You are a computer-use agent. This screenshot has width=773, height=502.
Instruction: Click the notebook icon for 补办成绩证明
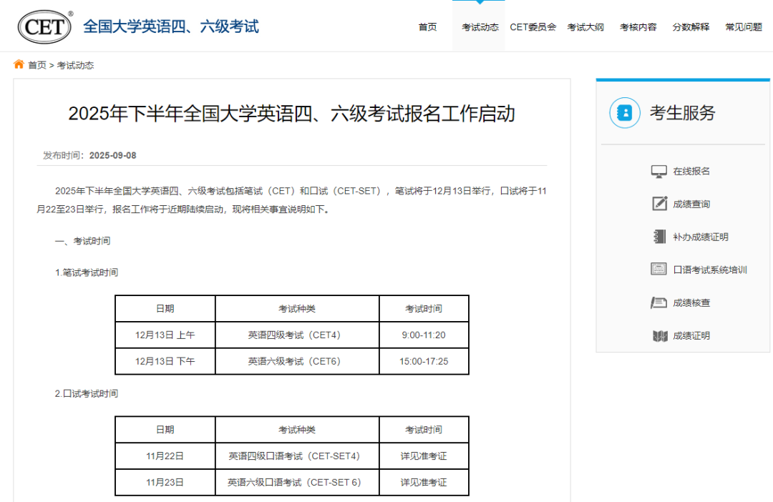click(x=658, y=237)
